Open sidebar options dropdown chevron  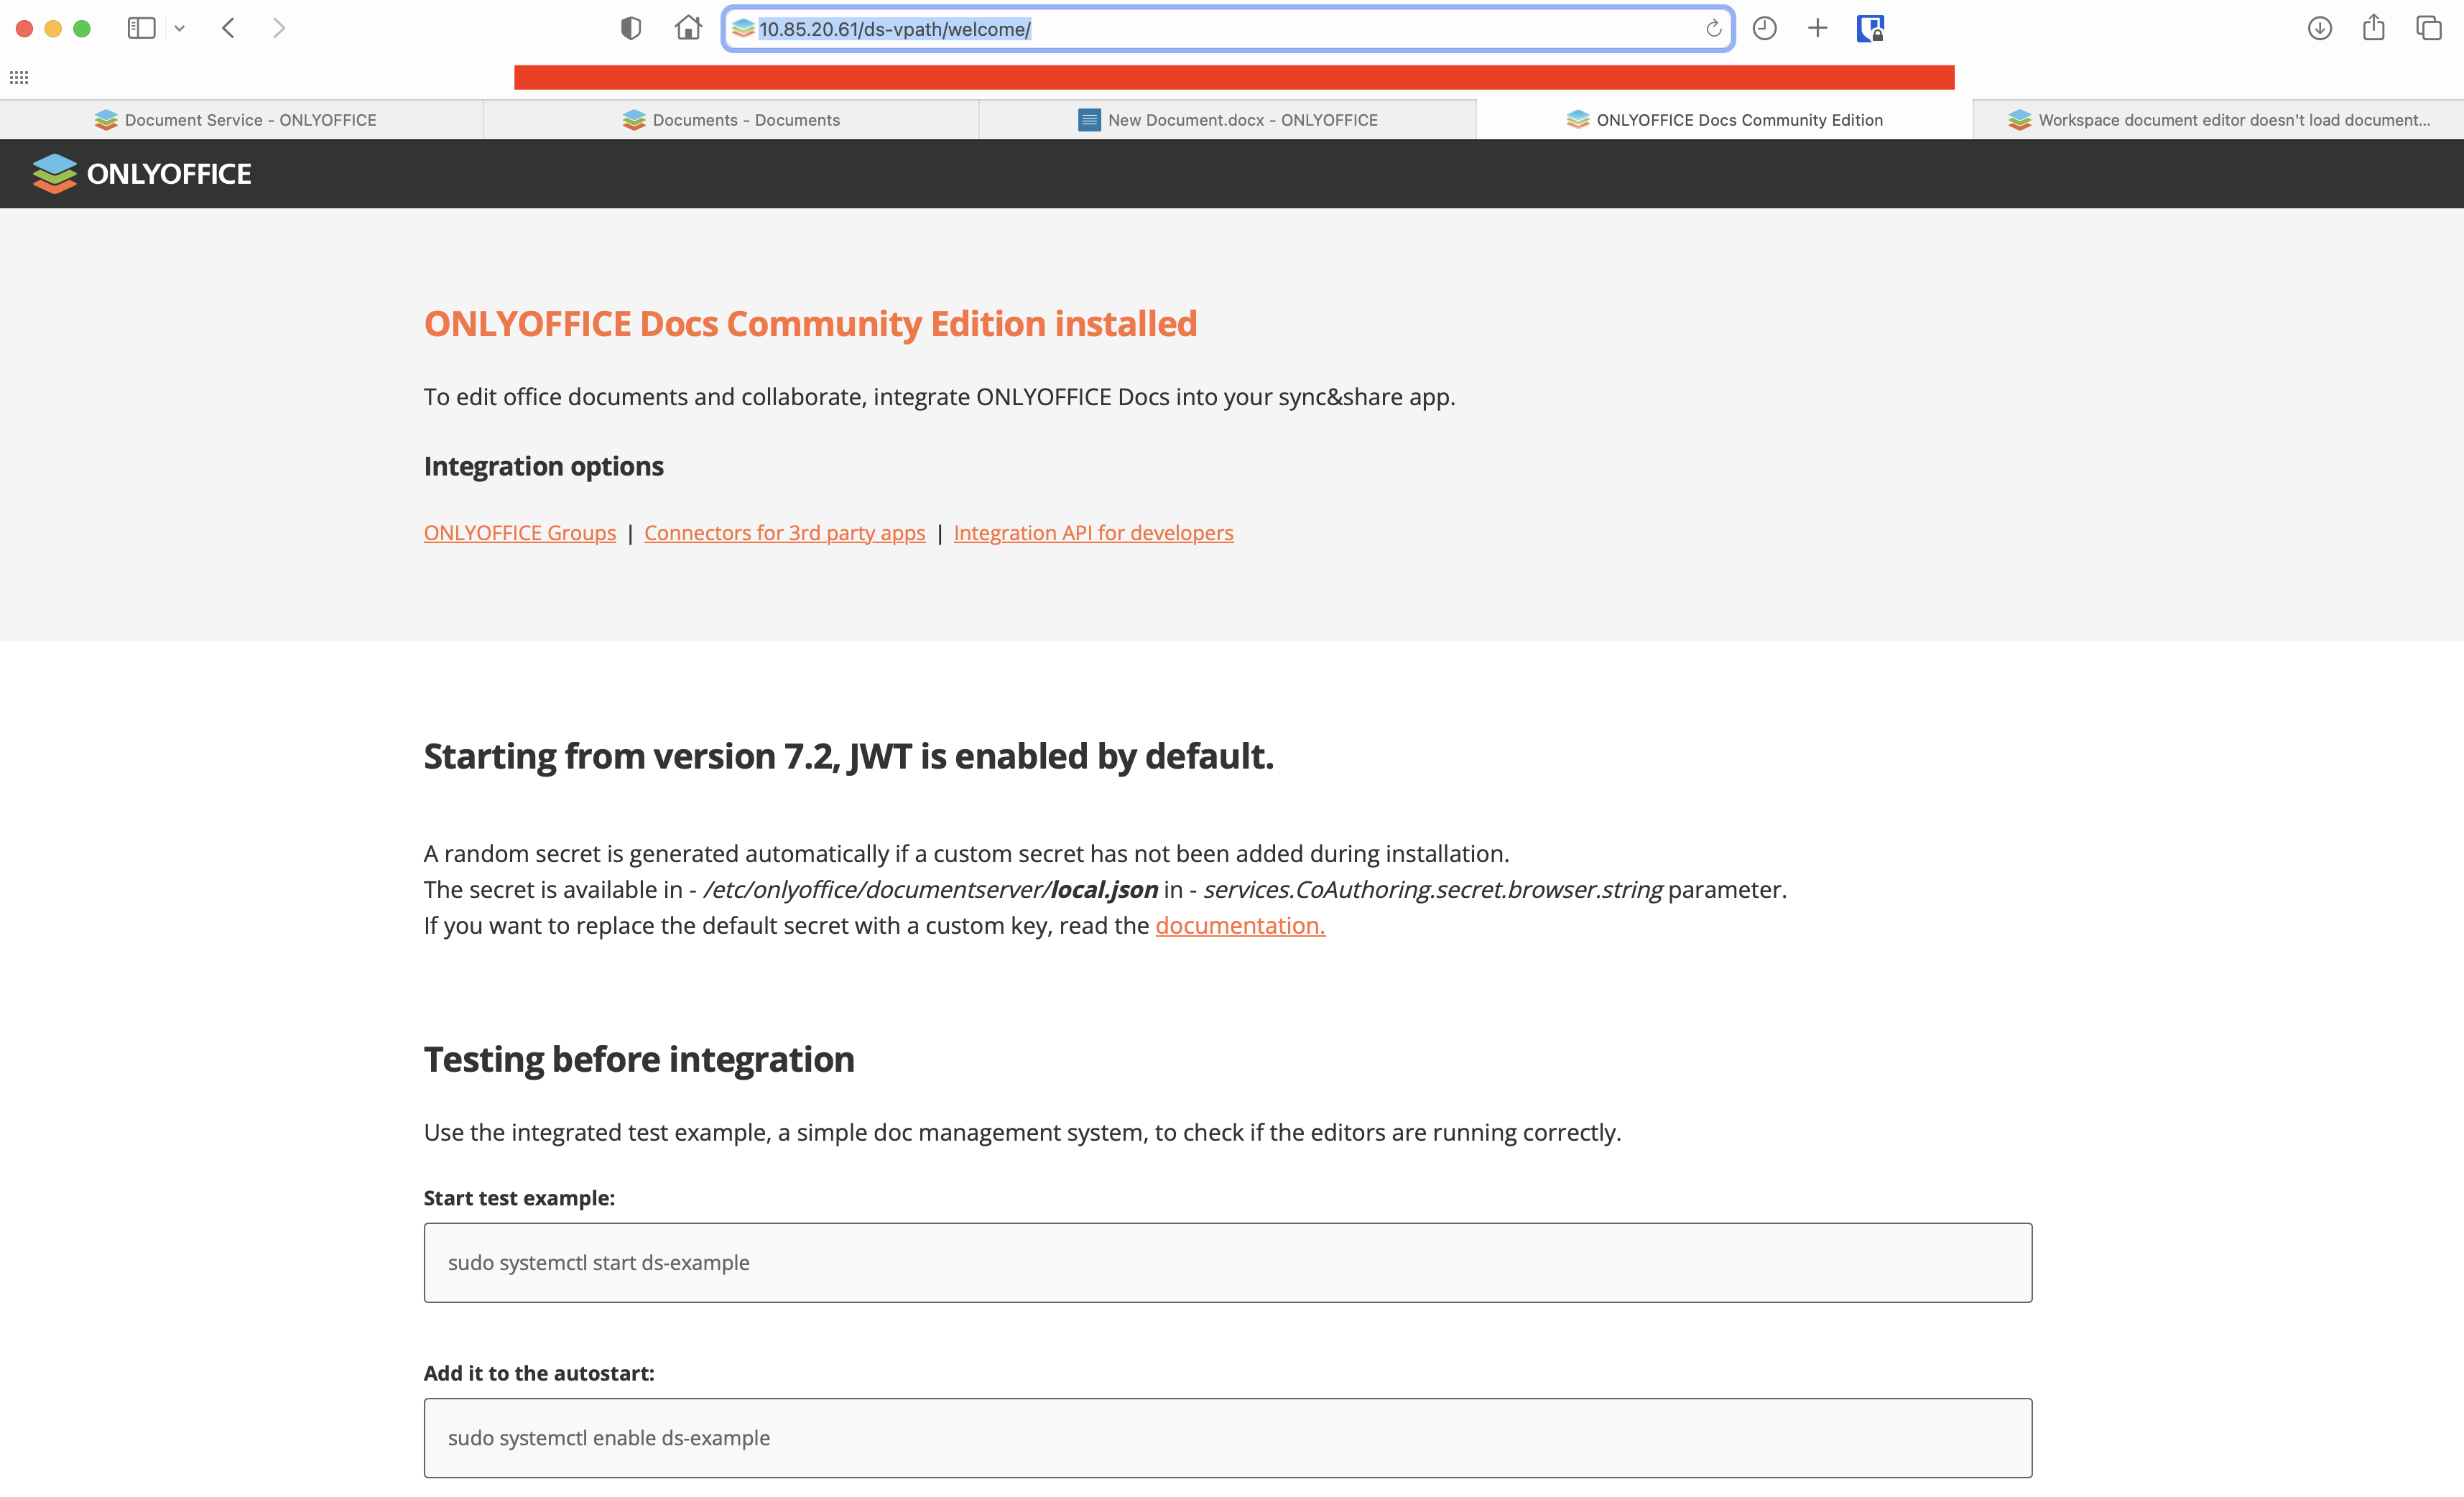click(180, 28)
